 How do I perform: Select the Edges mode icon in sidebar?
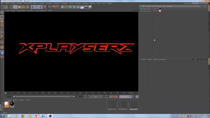point(2,33)
